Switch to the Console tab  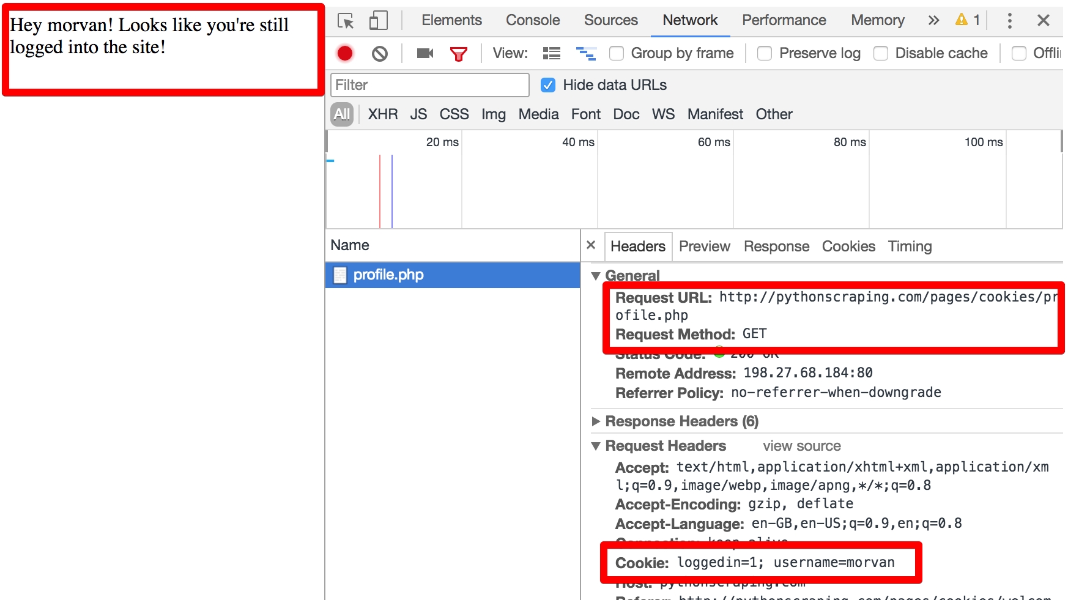(x=532, y=20)
